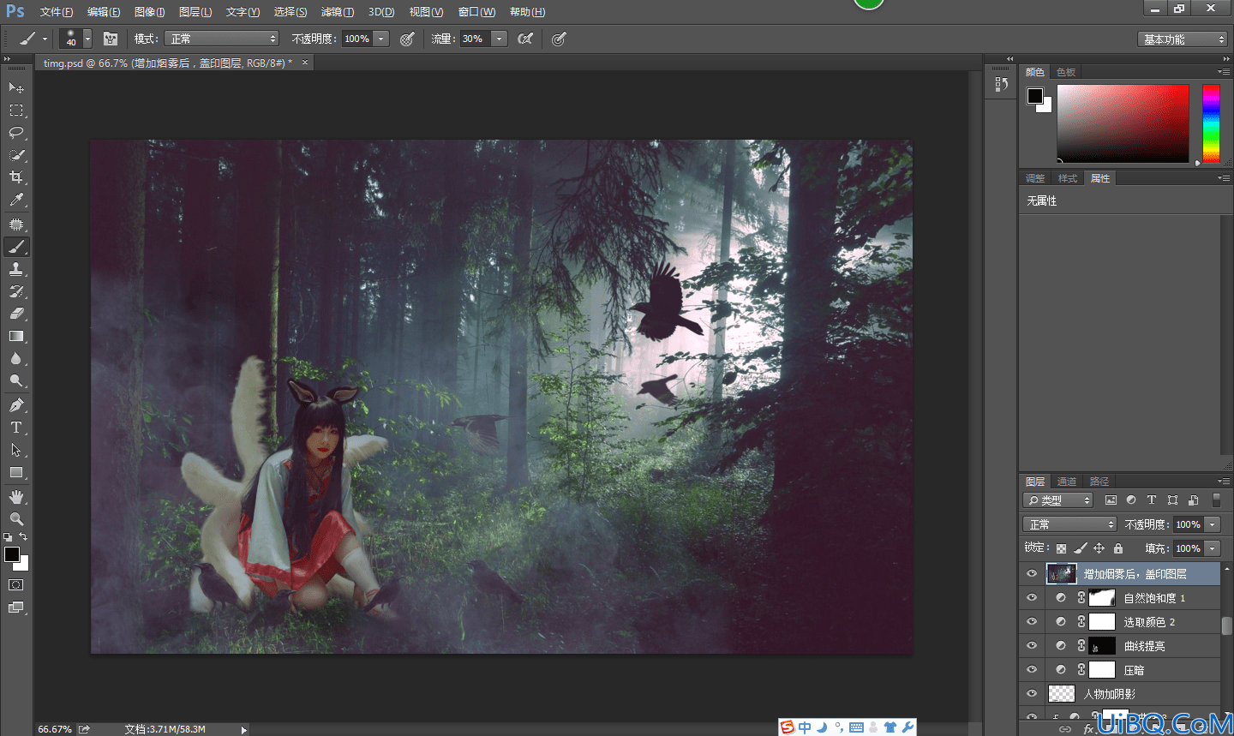Select the Crop tool
1234x736 pixels.
click(x=16, y=177)
